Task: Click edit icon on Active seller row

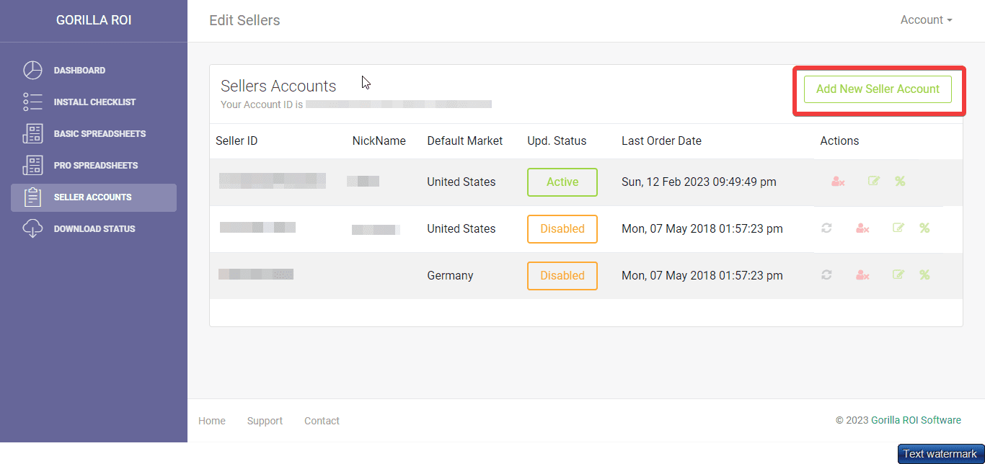Action: (x=874, y=182)
